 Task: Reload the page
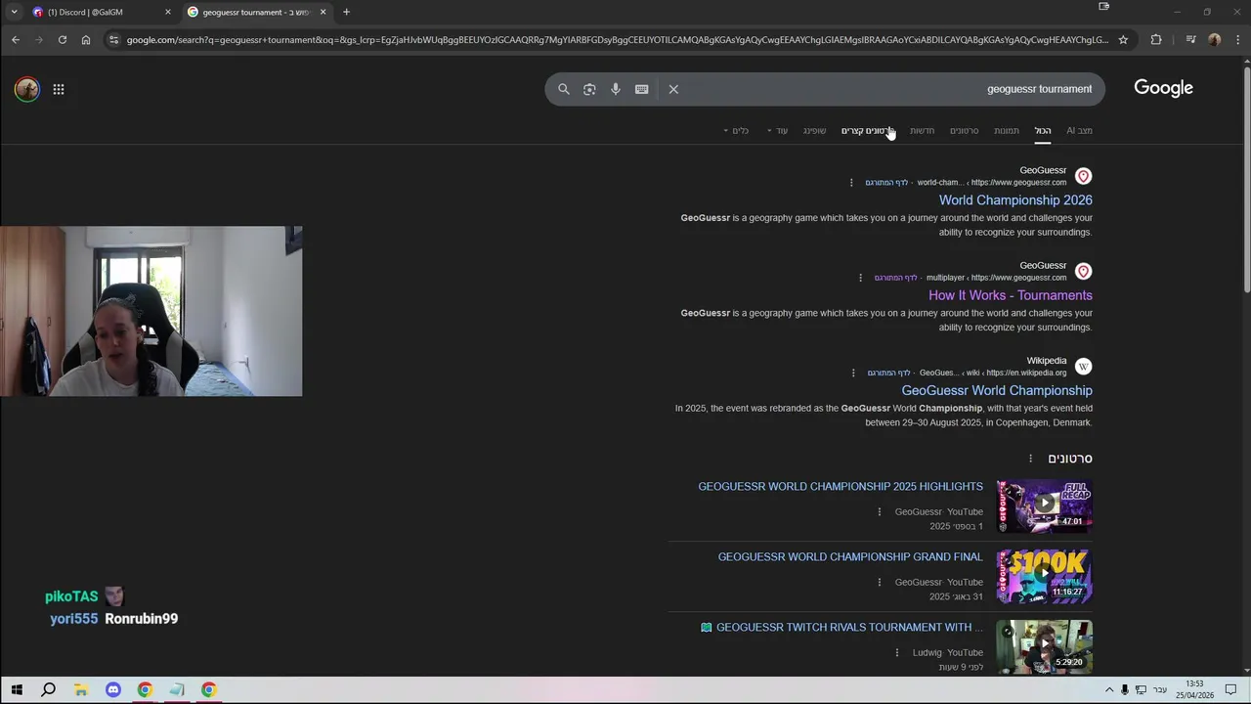63,40
